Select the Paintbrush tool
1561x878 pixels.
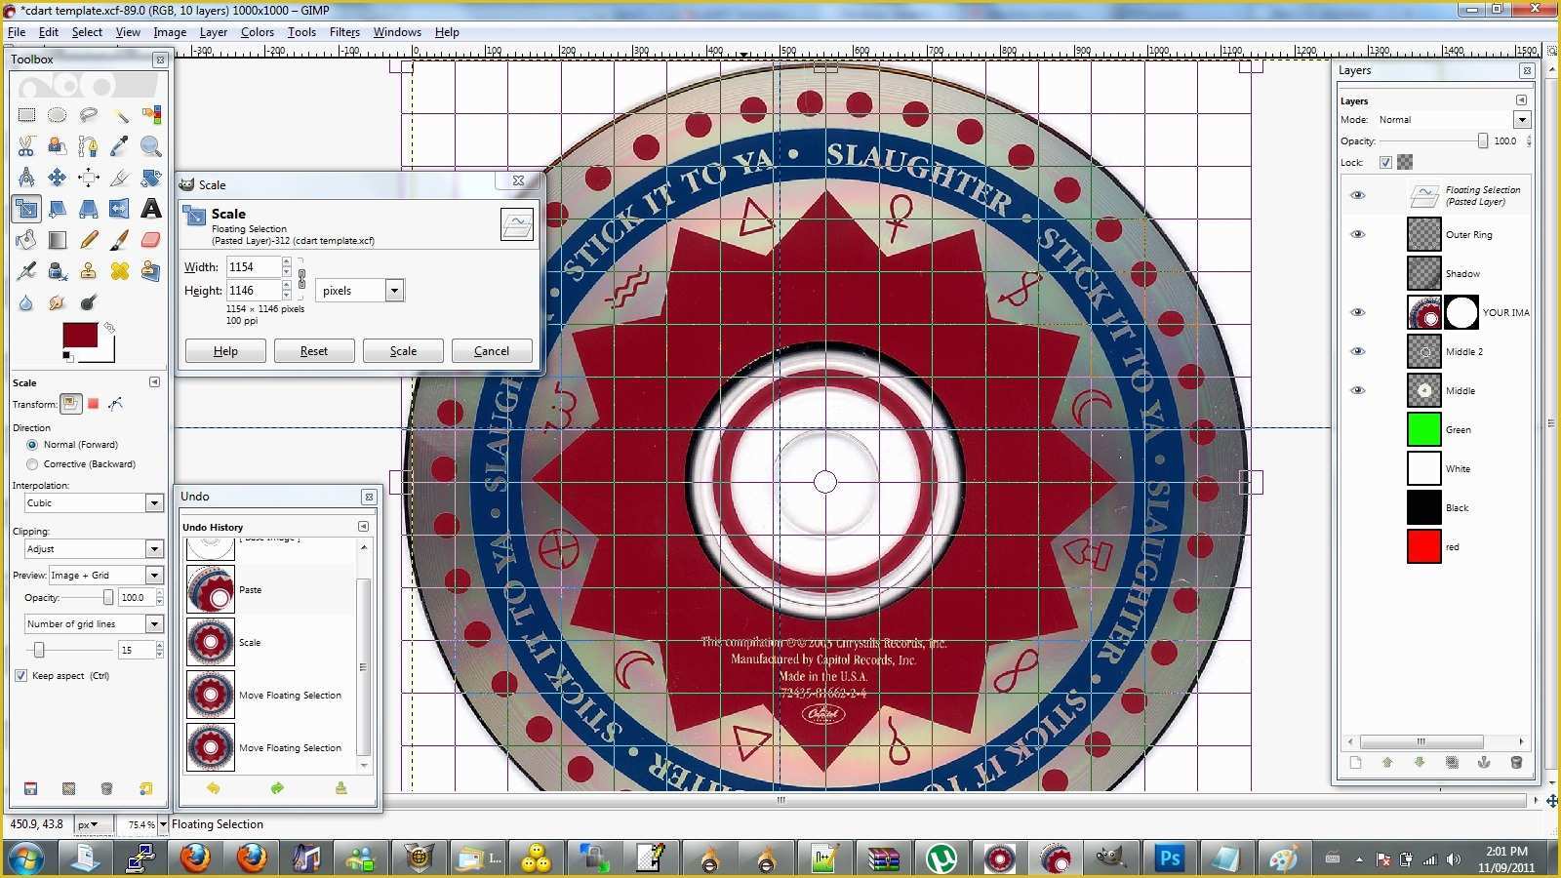[x=120, y=240]
